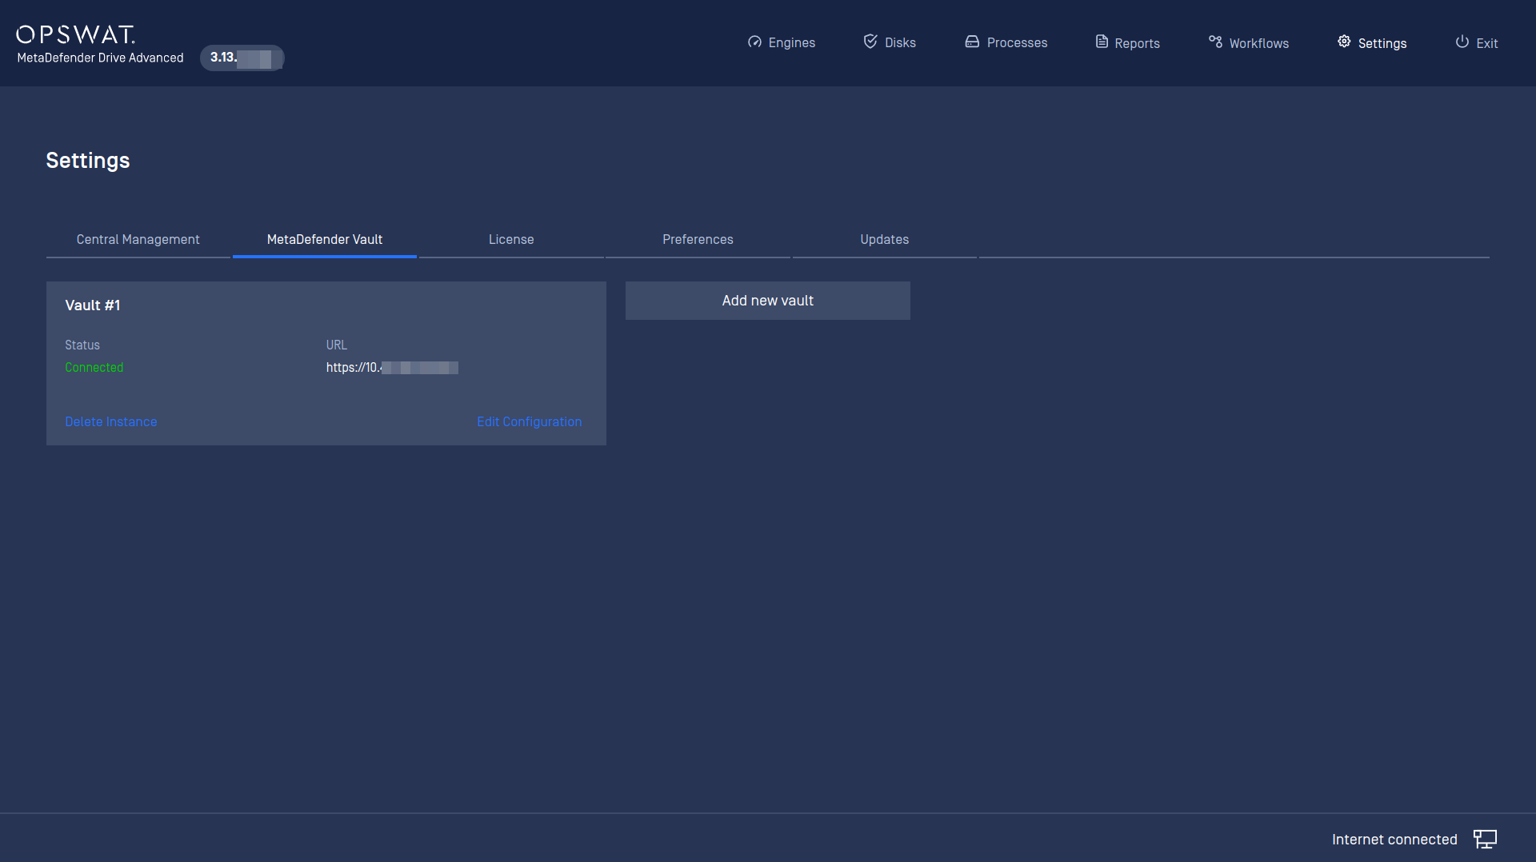Image resolution: width=1536 pixels, height=862 pixels.
Task: Open the Preferences tab
Action: (698, 240)
